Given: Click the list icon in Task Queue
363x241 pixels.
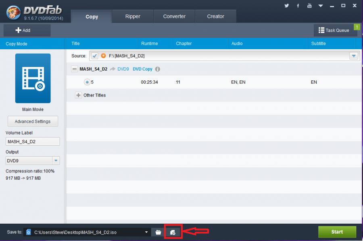Looking at the screenshot, I should pos(321,30).
